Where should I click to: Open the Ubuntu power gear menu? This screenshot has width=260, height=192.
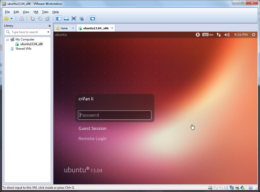254,35
